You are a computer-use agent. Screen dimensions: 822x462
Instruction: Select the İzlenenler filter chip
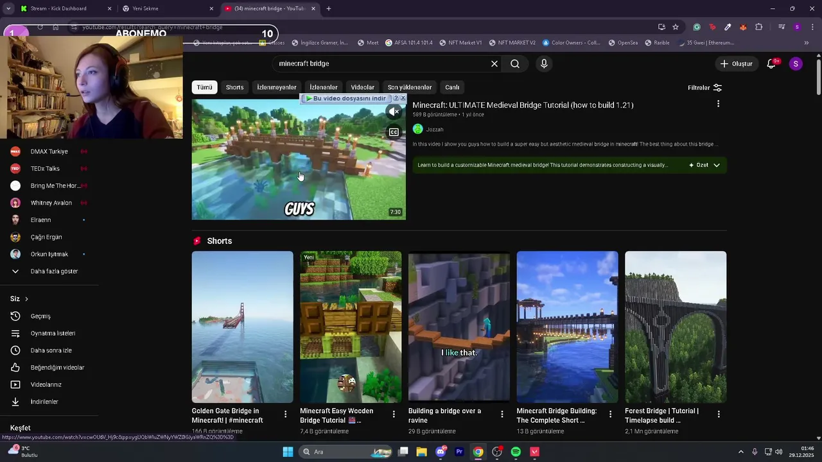click(324, 87)
